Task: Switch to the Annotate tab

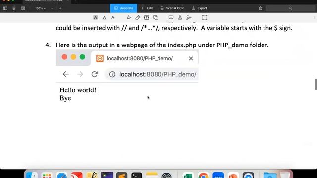Action: (x=123, y=8)
